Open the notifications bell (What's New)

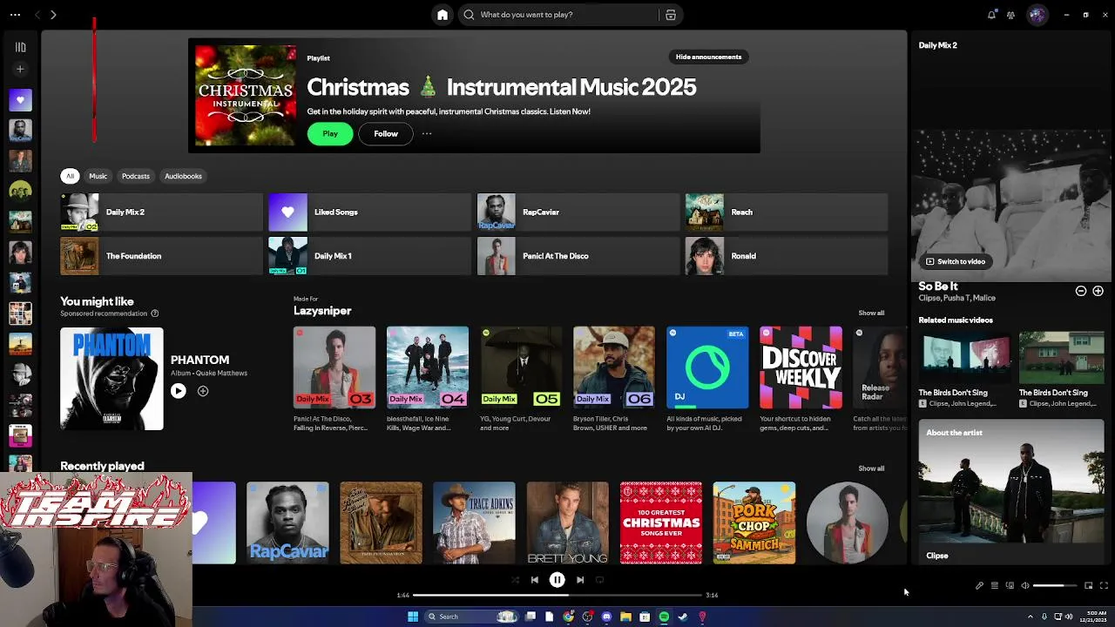(991, 15)
